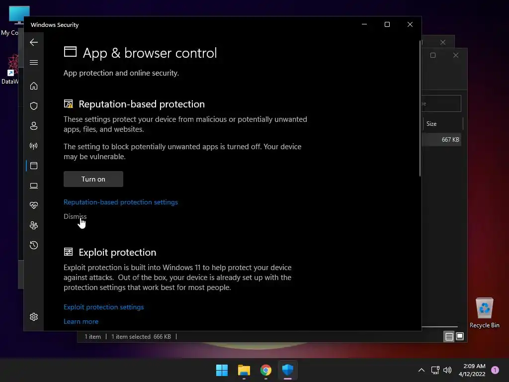
Task: Open volume control in system tray
Action: (x=447, y=370)
